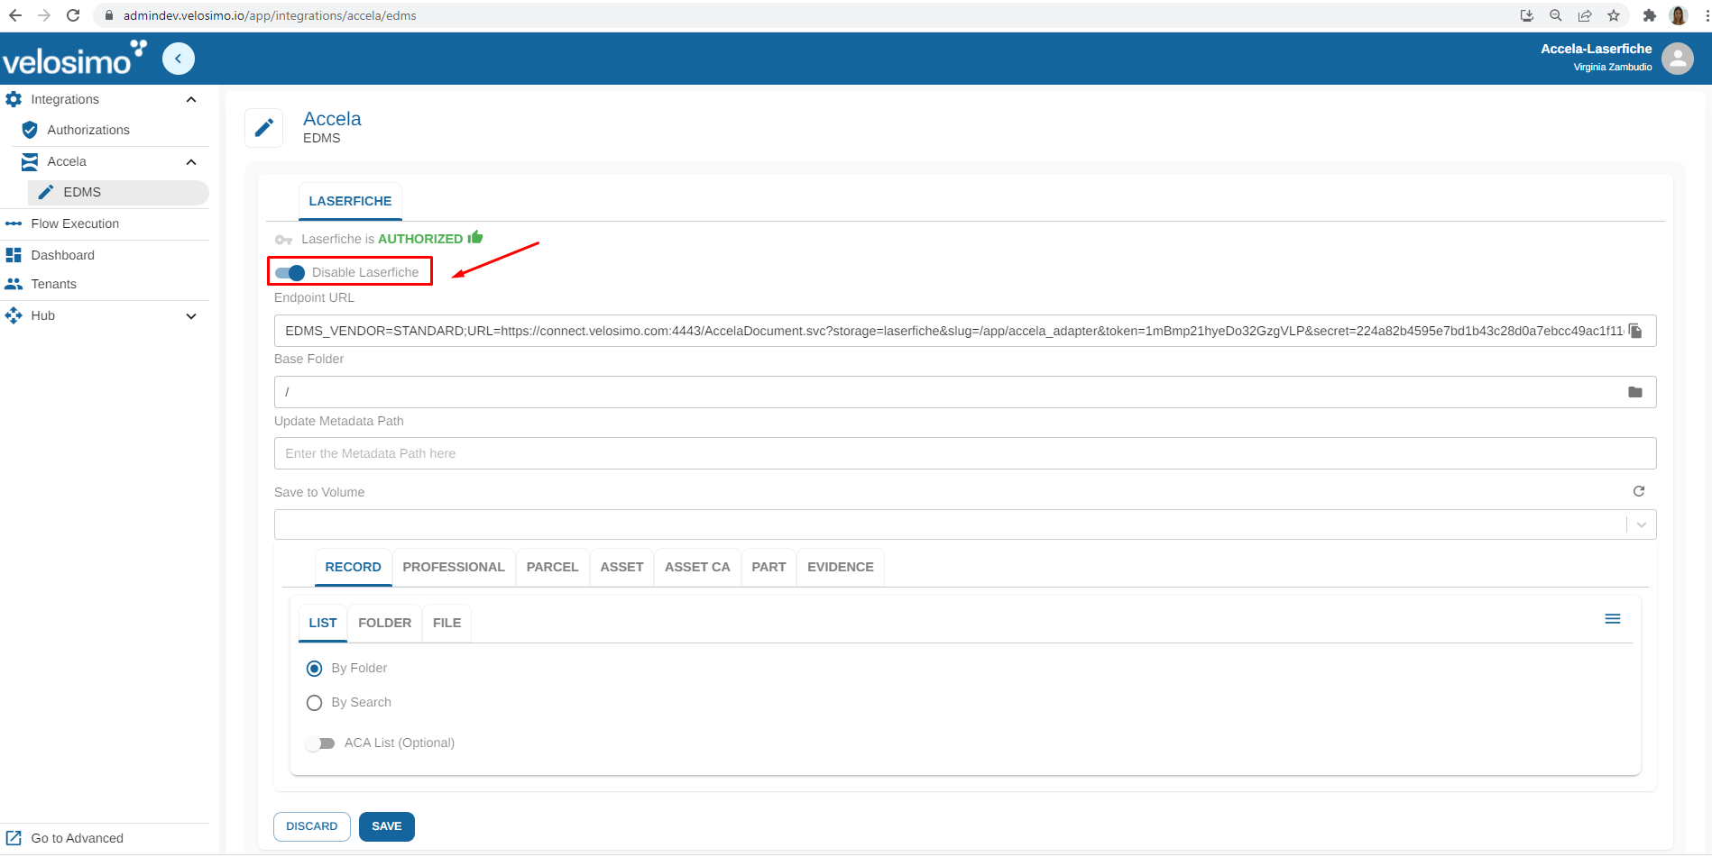Collapse the sidebar with the chevron button
The height and width of the screenshot is (857, 1712).
click(x=179, y=59)
